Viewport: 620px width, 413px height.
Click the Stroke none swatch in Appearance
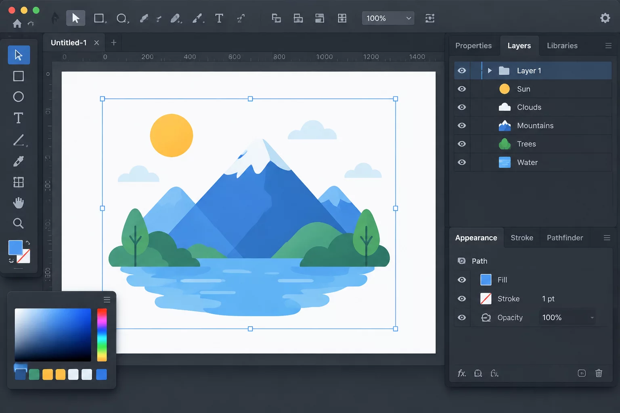486,298
